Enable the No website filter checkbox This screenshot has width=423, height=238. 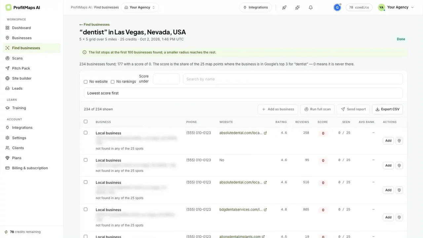86,82
